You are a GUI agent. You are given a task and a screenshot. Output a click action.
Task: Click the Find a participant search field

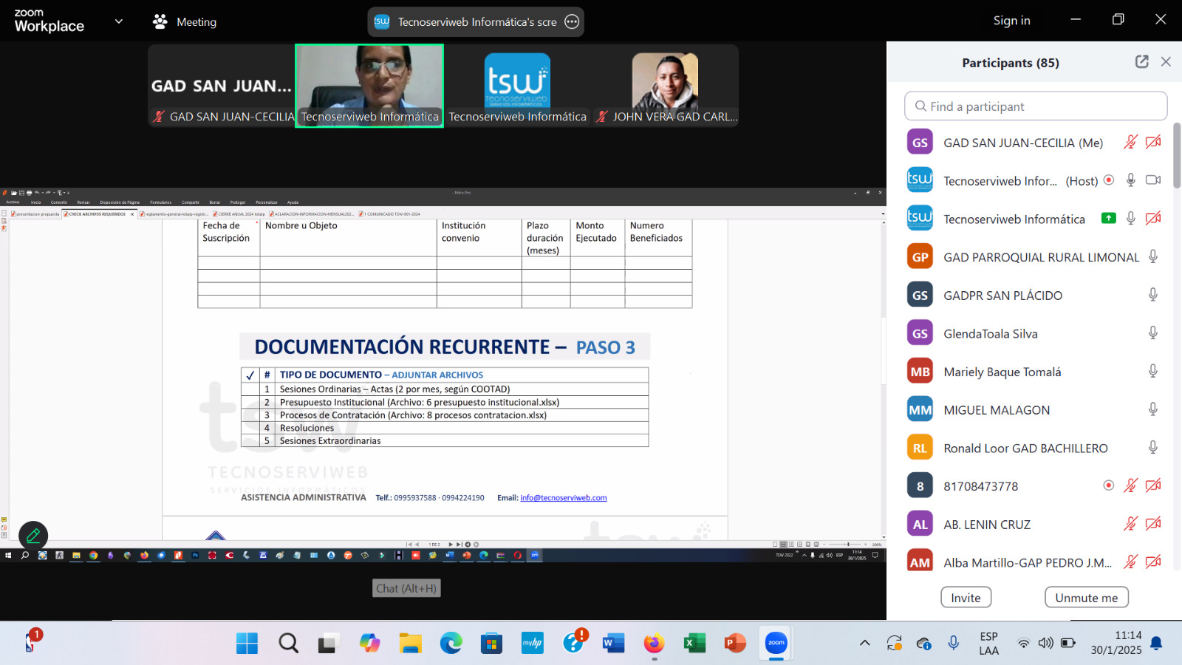point(1036,106)
